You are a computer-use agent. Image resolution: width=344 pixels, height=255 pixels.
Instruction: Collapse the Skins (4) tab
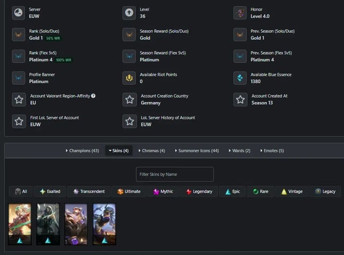119,151
